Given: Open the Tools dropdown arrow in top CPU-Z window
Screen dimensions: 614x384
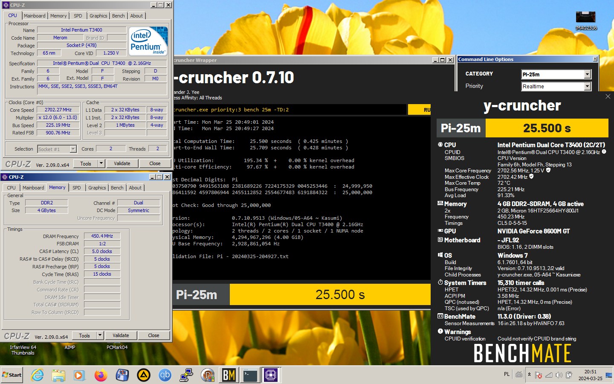Looking at the screenshot, I should (101, 163).
